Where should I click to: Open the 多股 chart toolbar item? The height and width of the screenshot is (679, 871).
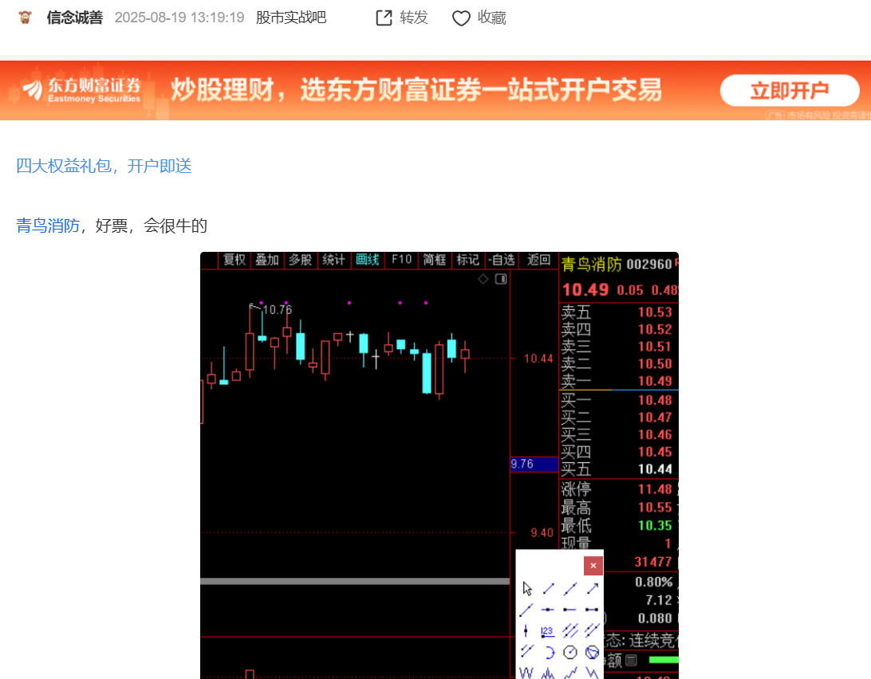click(301, 260)
